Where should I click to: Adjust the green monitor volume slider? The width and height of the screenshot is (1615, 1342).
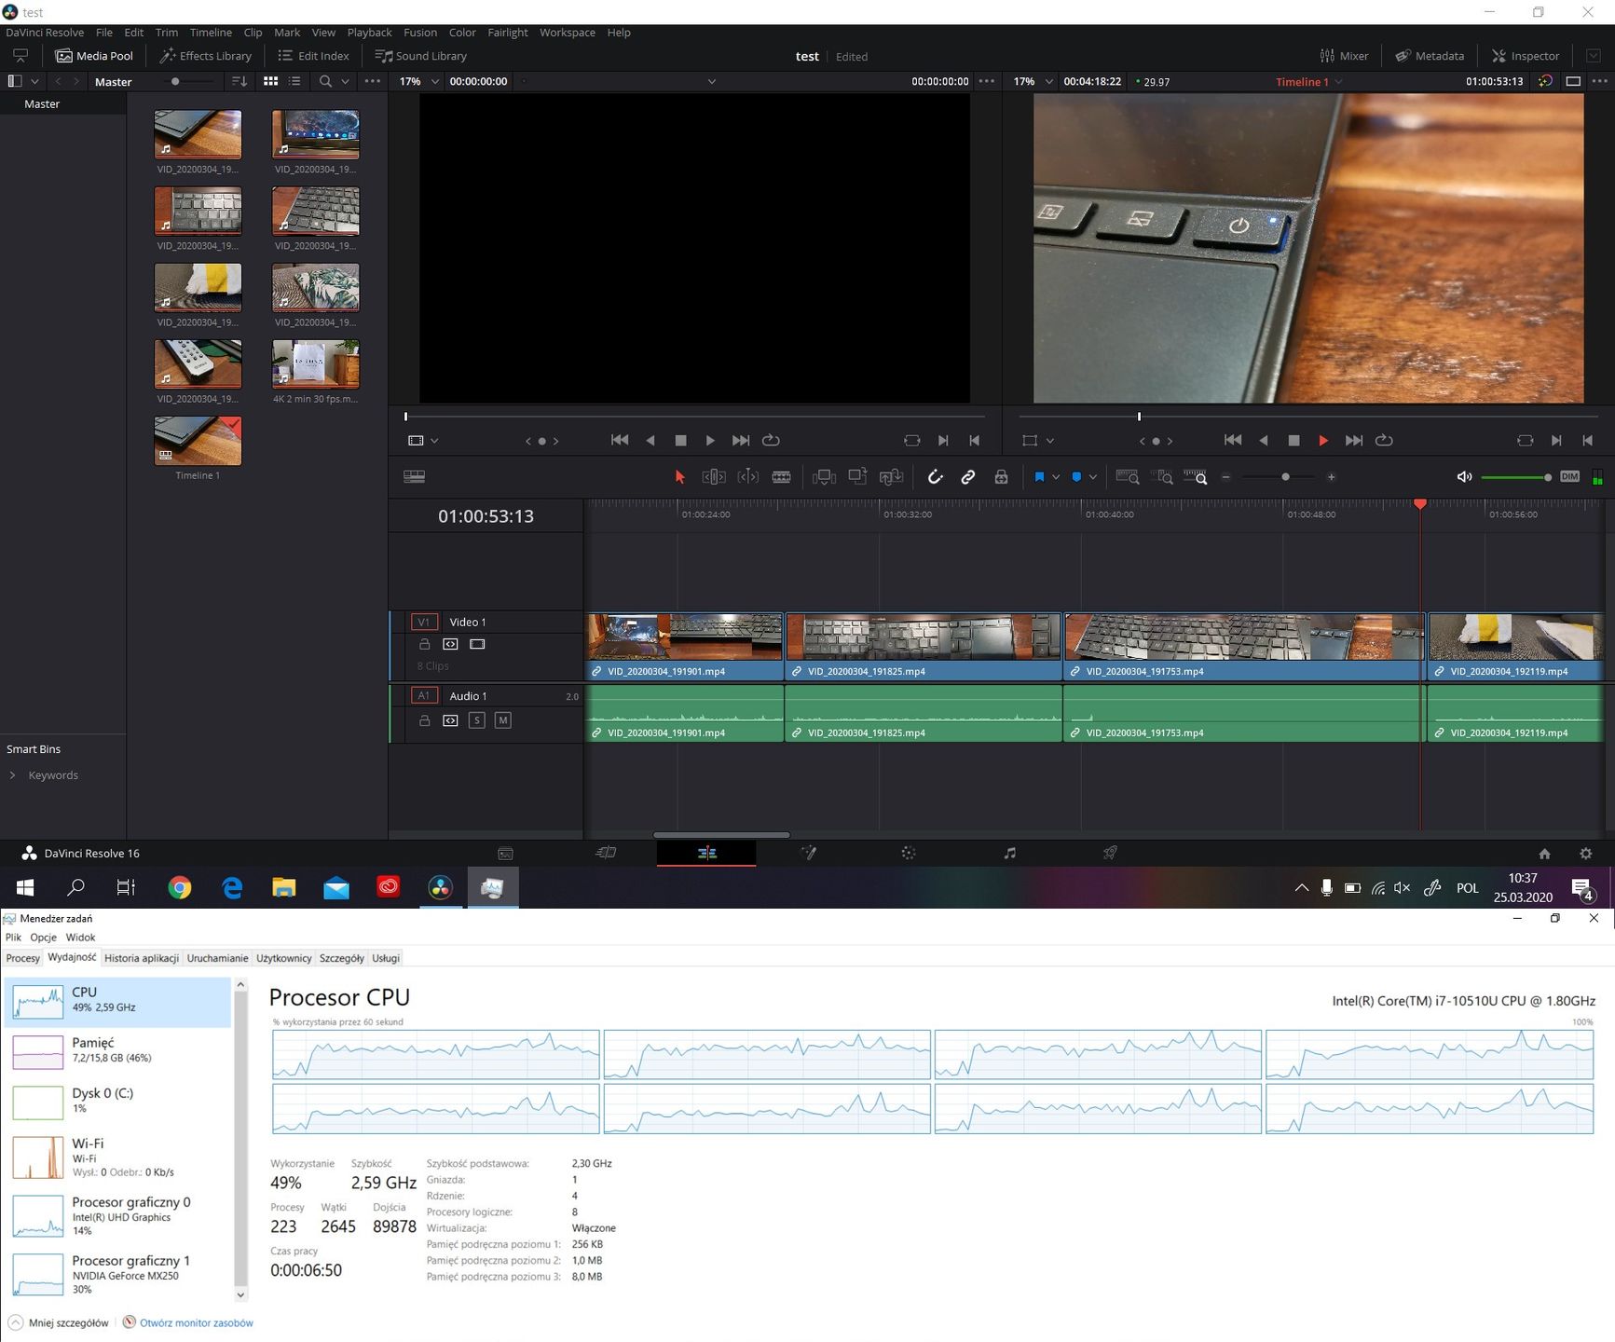(1515, 477)
